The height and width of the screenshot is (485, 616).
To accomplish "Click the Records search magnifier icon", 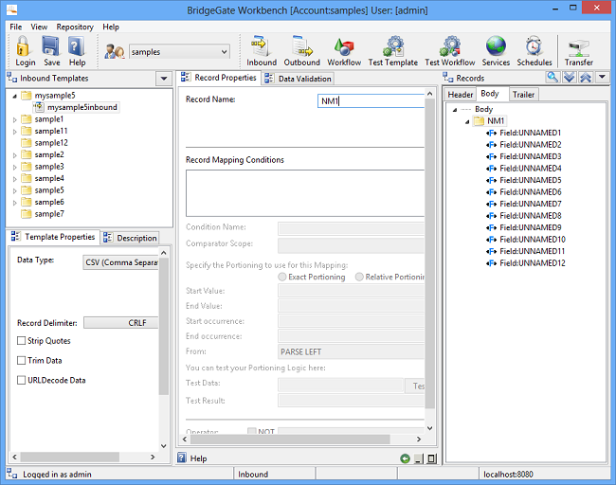I will click(553, 78).
